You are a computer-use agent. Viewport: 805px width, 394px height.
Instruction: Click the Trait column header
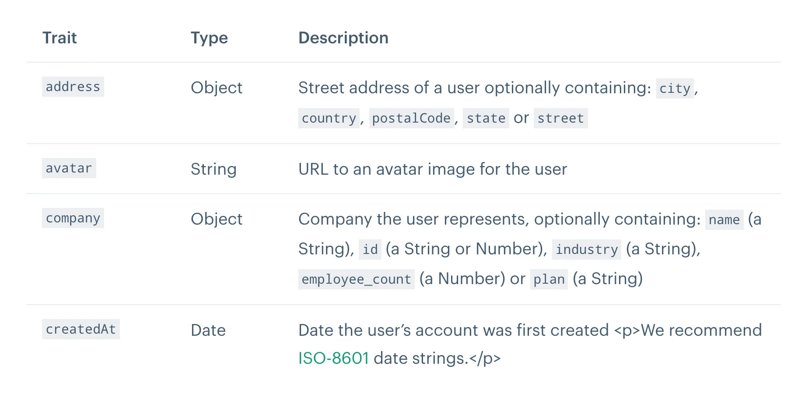tap(59, 38)
